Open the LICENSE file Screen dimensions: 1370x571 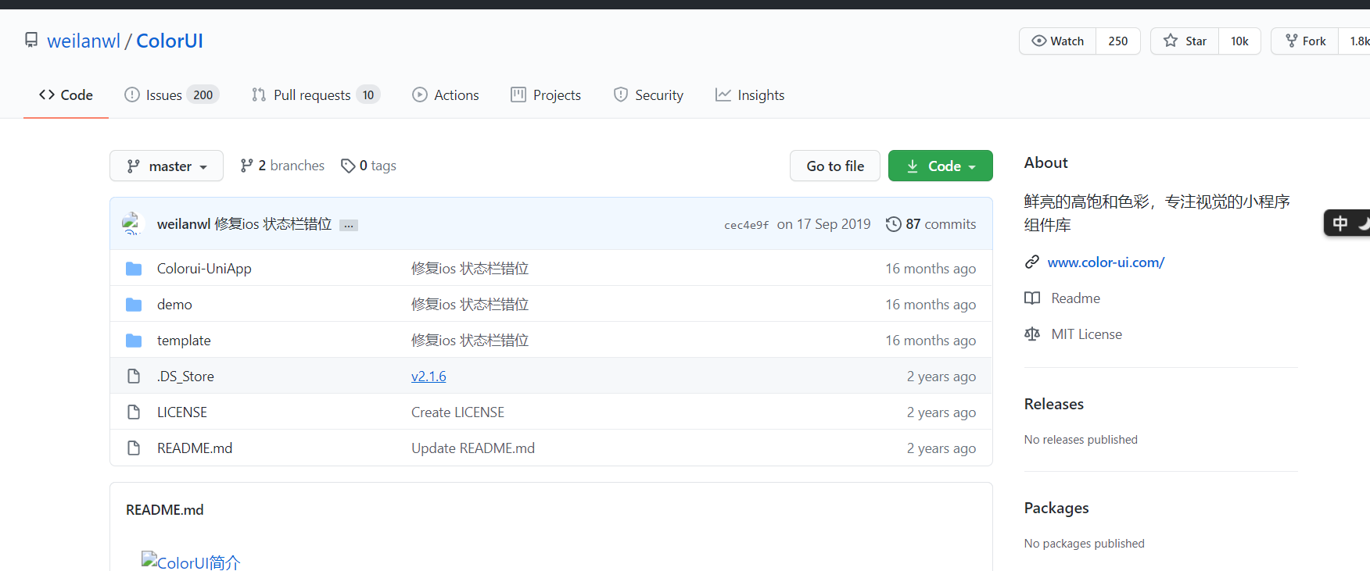pos(182,412)
